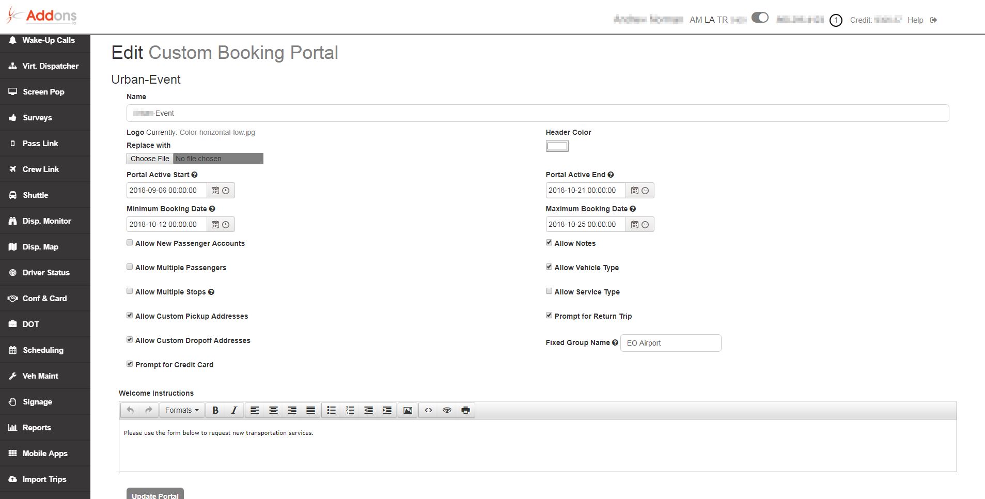Screen dimensions: 985x499
Task: Open the calendar picker for Portal Active Start
Action: (216, 190)
